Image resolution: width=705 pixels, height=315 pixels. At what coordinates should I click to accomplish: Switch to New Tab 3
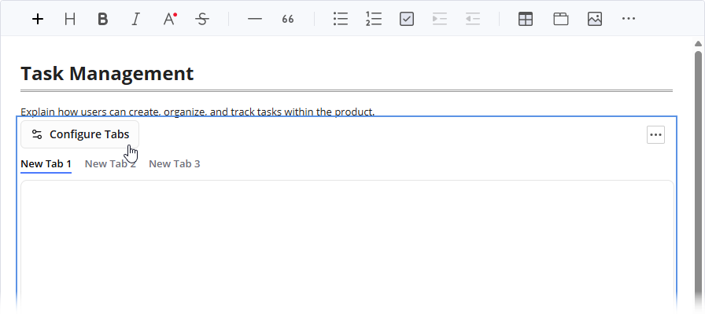[x=175, y=163]
